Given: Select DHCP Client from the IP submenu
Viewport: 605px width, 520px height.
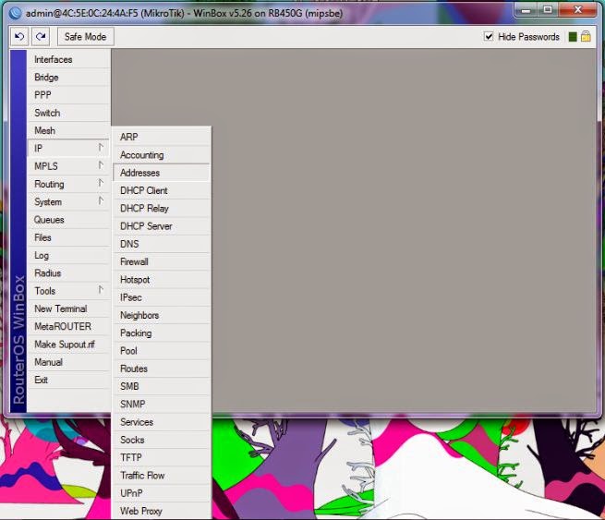Looking at the screenshot, I should pos(162,190).
